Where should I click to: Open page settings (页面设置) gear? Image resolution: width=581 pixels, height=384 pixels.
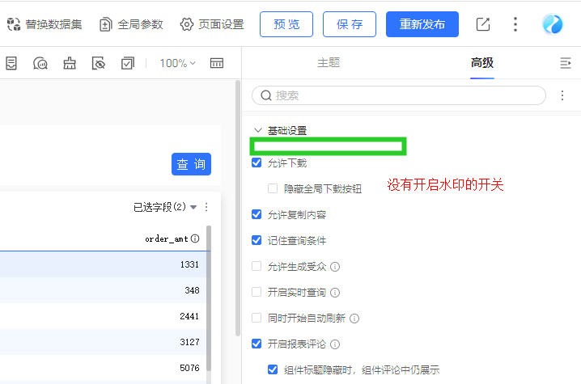tap(212, 24)
